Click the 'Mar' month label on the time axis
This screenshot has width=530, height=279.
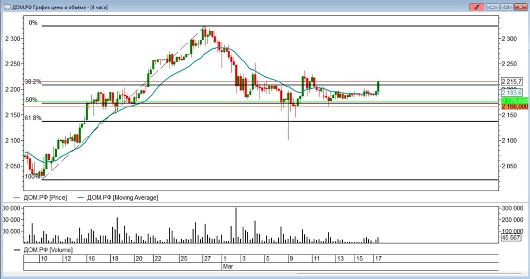pyautogui.click(x=228, y=266)
